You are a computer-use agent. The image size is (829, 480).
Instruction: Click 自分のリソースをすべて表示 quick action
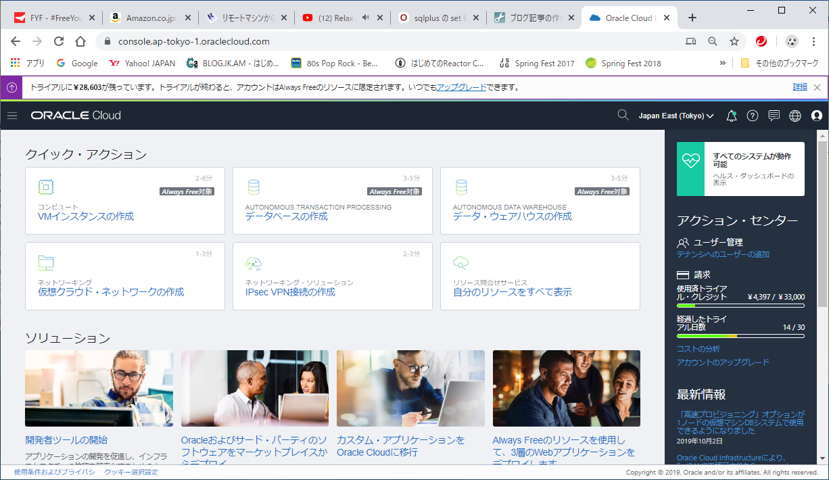(x=513, y=292)
